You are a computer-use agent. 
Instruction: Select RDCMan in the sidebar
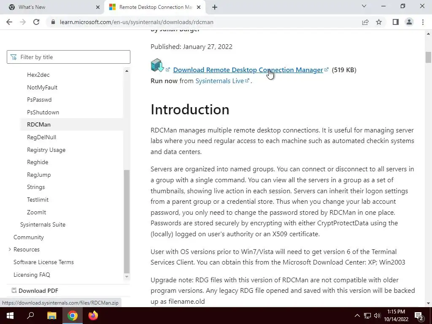coord(38,124)
